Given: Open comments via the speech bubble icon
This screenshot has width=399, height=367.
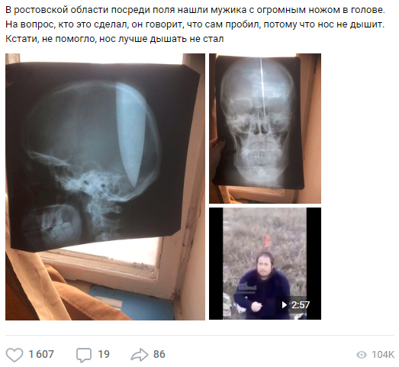Looking at the screenshot, I should click(x=84, y=355).
